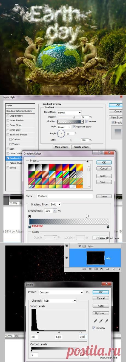
Task: Enable the Inner Glow style checkbox
Action: [x=7, y=130]
